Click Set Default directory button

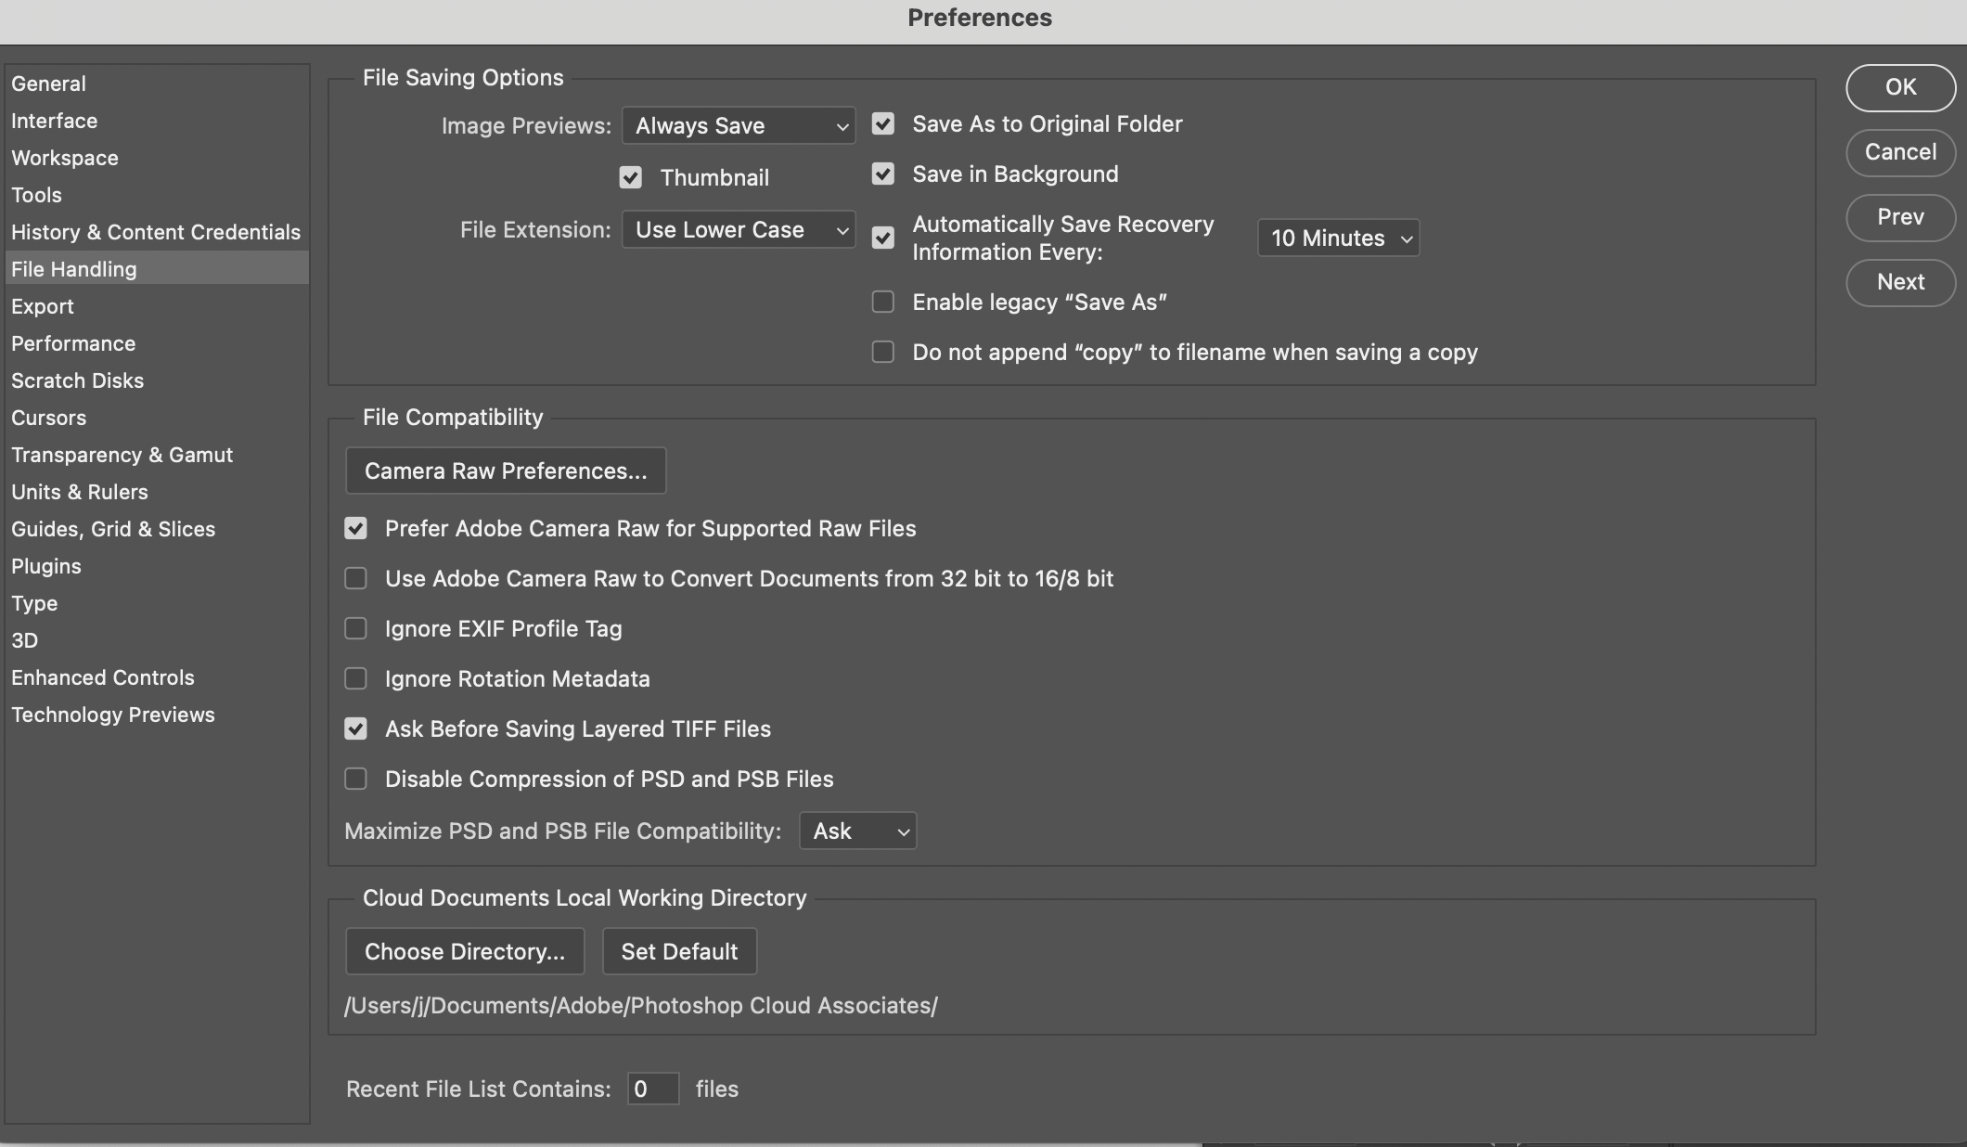pos(679,952)
